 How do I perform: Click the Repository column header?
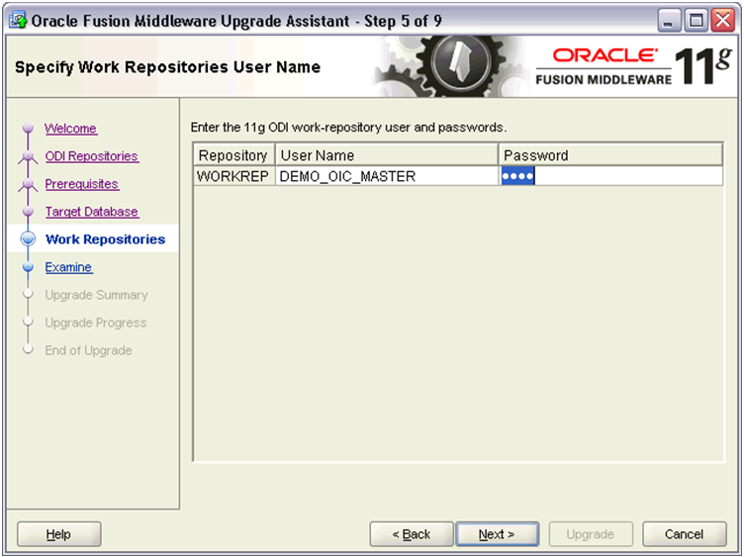click(233, 155)
